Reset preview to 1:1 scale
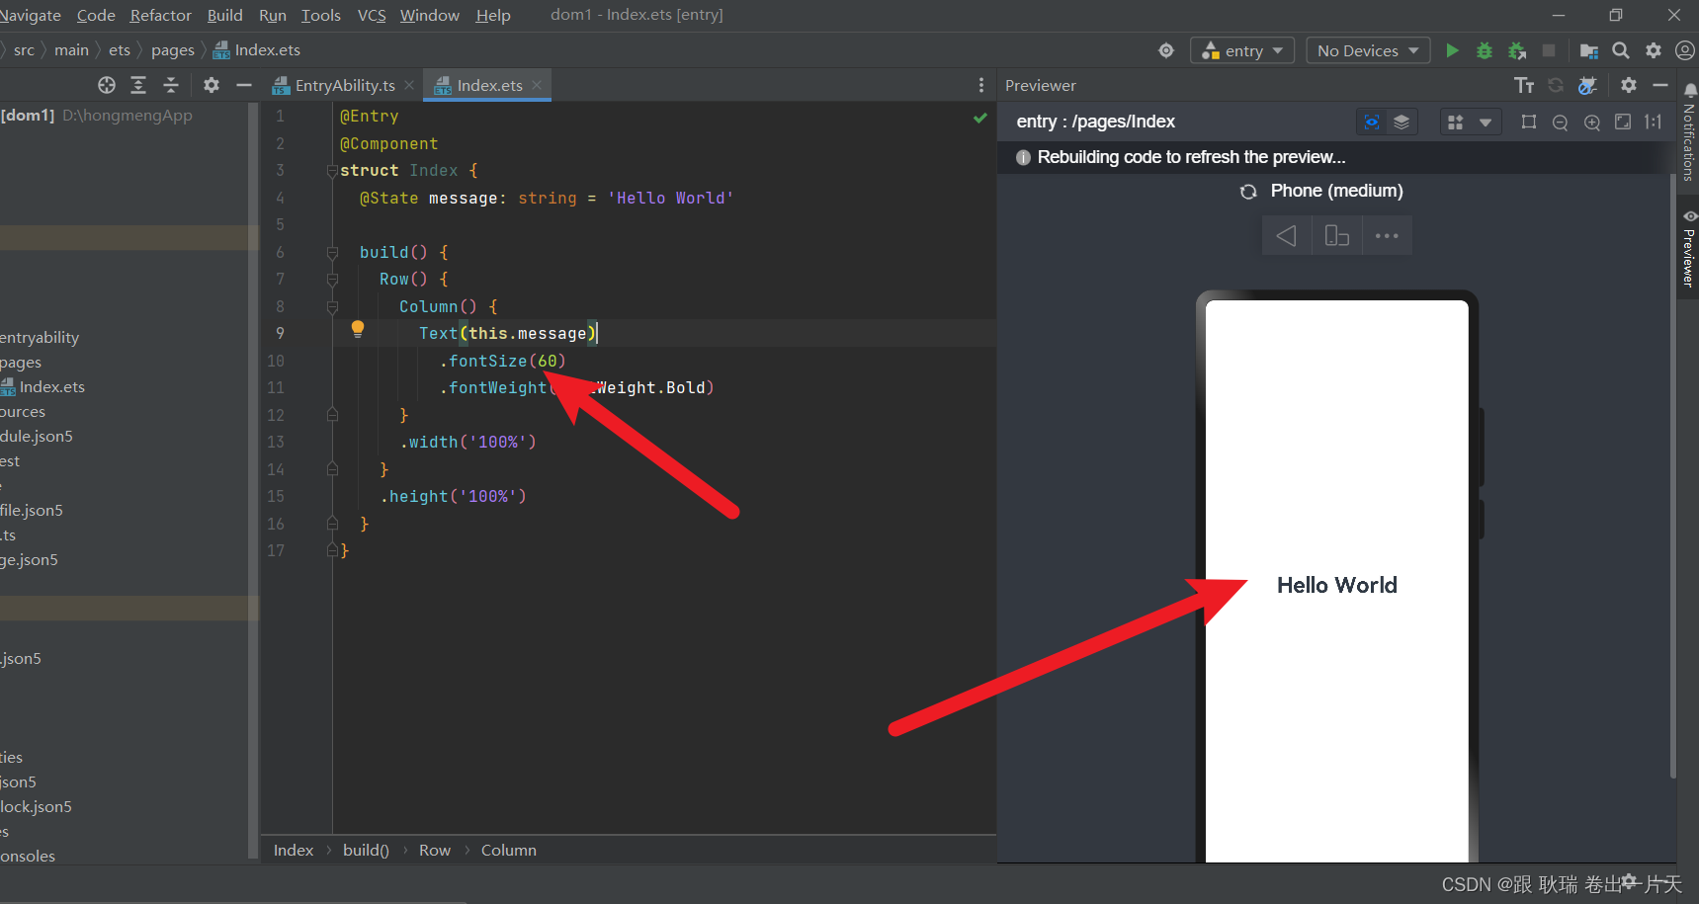The width and height of the screenshot is (1699, 904). (1654, 122)
